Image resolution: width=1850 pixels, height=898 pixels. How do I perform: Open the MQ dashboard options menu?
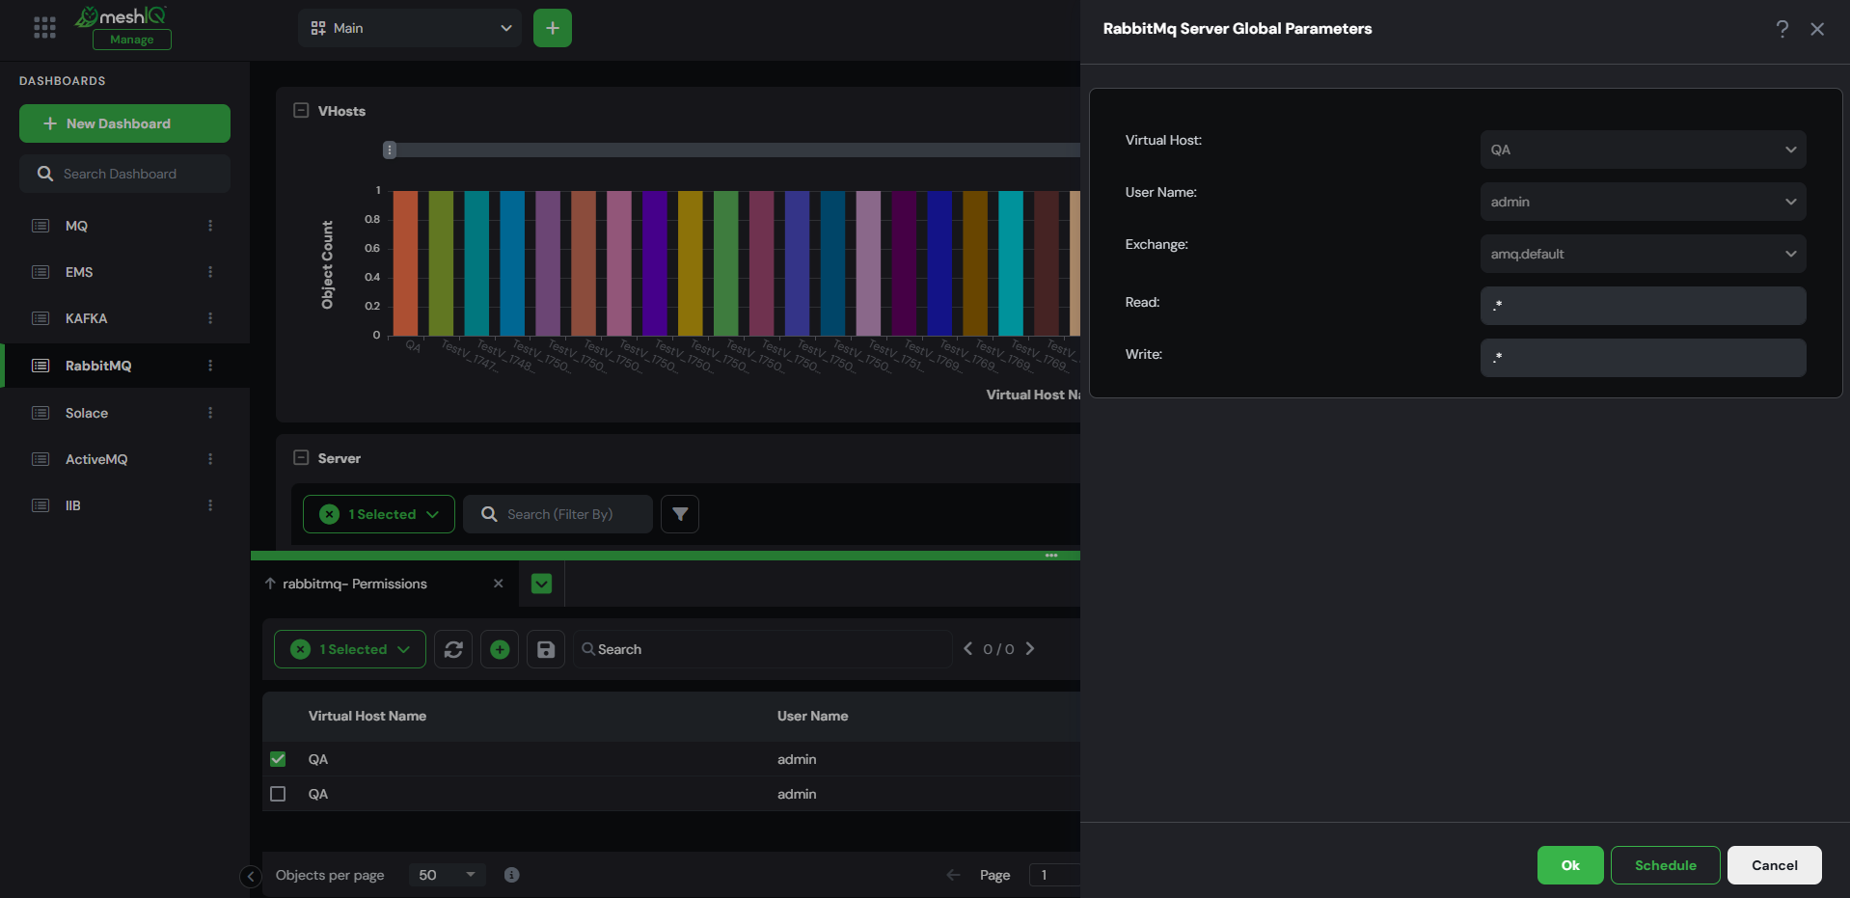tap(210, 226)
